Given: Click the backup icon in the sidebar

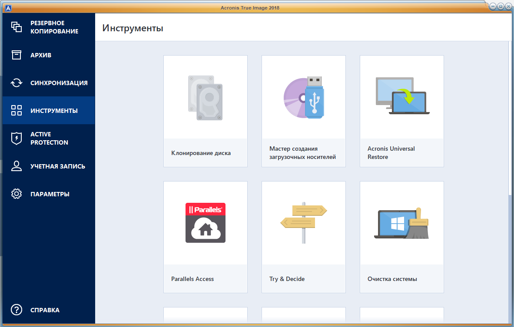Looking at the screenshot, I should [17, 27].
